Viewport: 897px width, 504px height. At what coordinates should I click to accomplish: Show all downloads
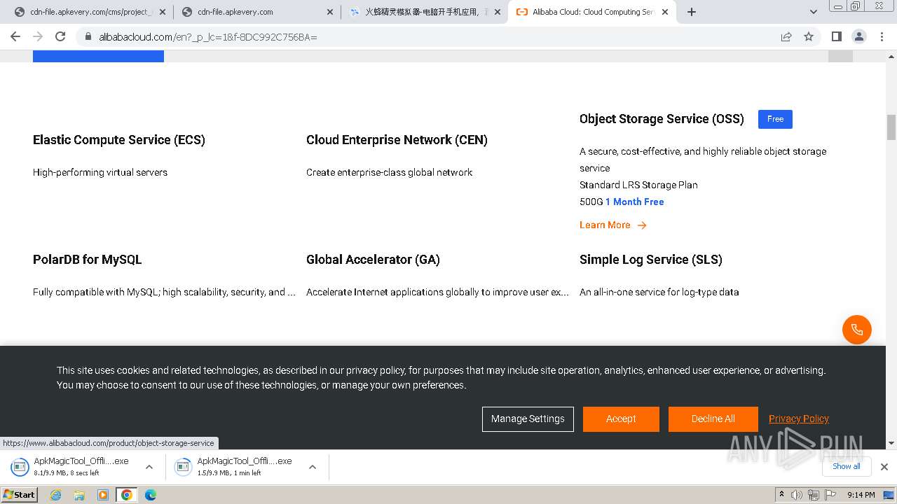click(x=847, y=466)
